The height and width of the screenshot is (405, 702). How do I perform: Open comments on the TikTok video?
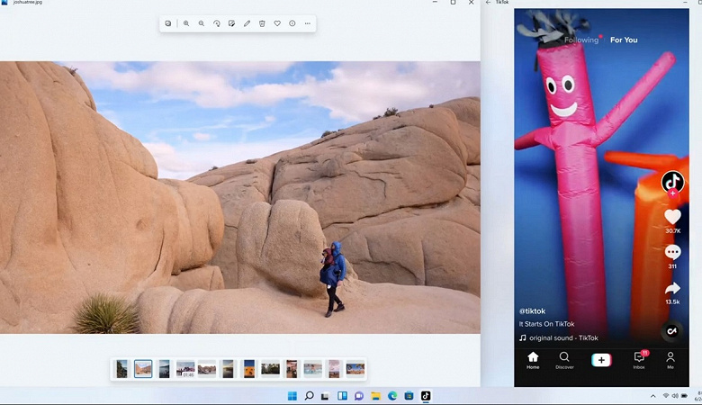pos(672,253)
